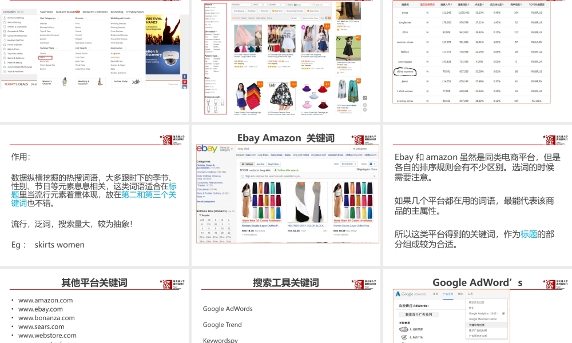Screen dimensions: 572x343
Task: Open the Shop by category dropdown
Action: pos(225,149)
